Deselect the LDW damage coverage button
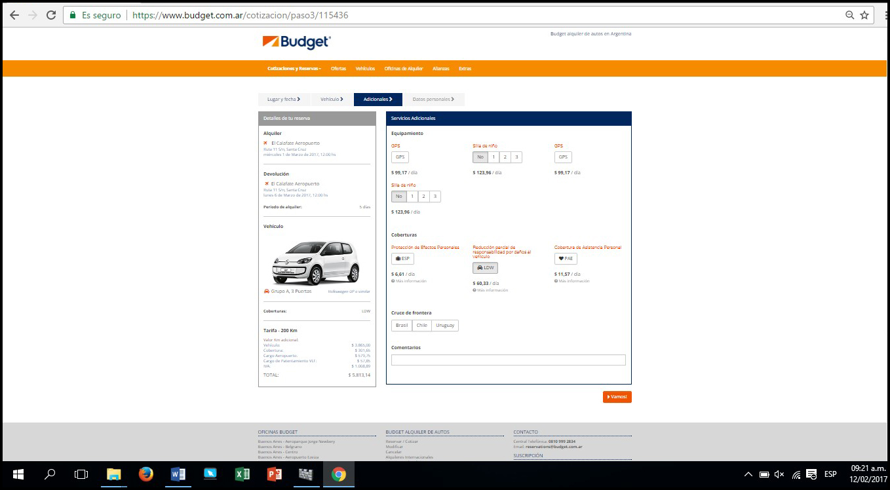This screenshot has height=490, width=890. pos(485,268)
